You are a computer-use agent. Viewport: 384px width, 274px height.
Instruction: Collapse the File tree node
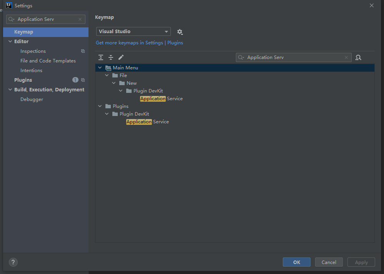[x=107, y=75]
